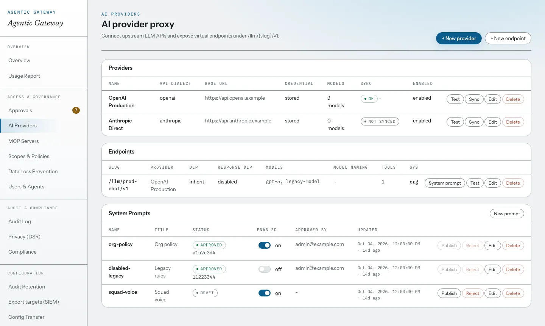Edit the /llm/prod-chat/v1 endpoint
545x326 pixels.
tap(493, 183)
